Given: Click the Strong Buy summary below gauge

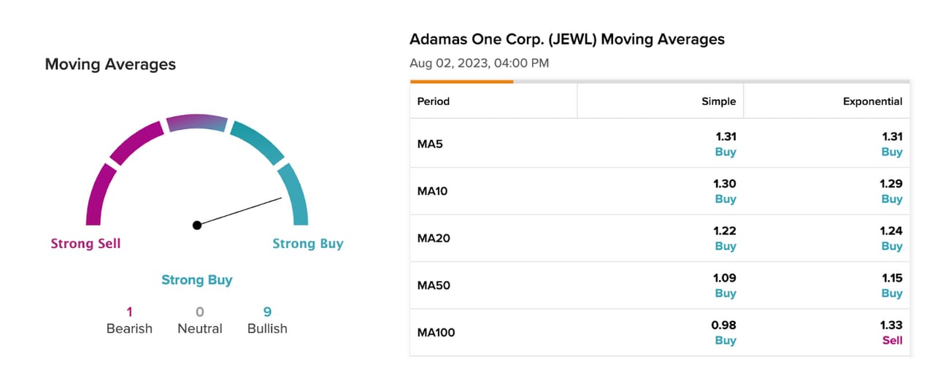Looking at the screenshot, I should coord(196,280).
